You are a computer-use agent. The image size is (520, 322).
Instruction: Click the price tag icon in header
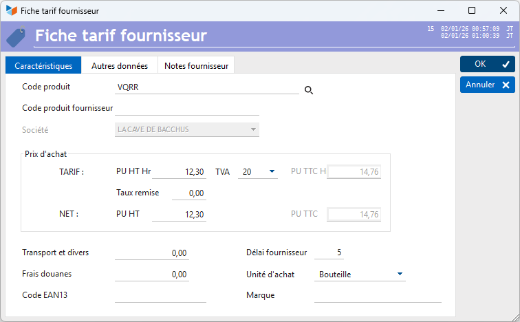pyautogui.click(x=16, y=36)
